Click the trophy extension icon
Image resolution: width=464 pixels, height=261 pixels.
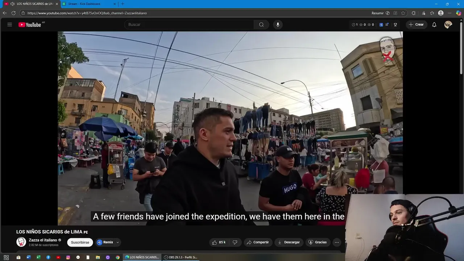[395, 25]
